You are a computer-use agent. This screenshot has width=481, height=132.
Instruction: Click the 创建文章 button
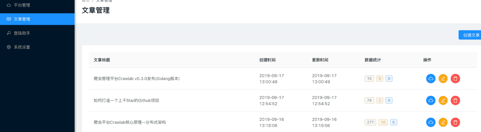point(470,35)
